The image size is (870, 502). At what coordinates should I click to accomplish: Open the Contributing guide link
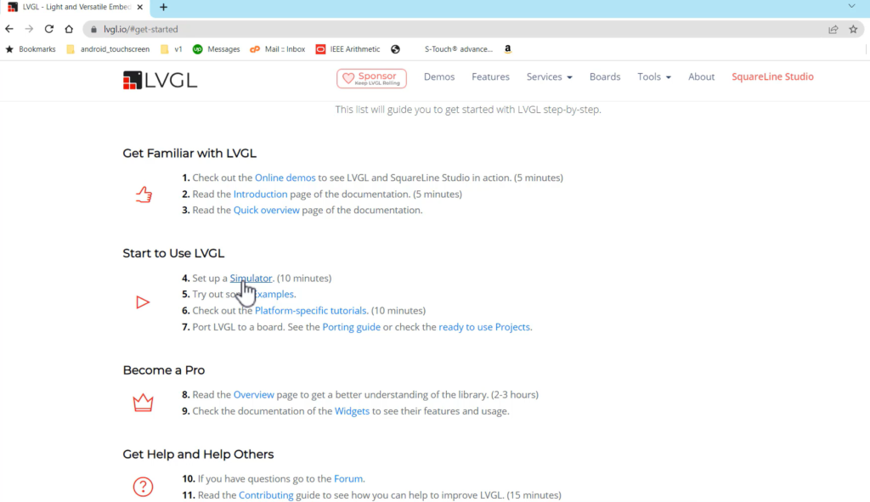point(266,495)
